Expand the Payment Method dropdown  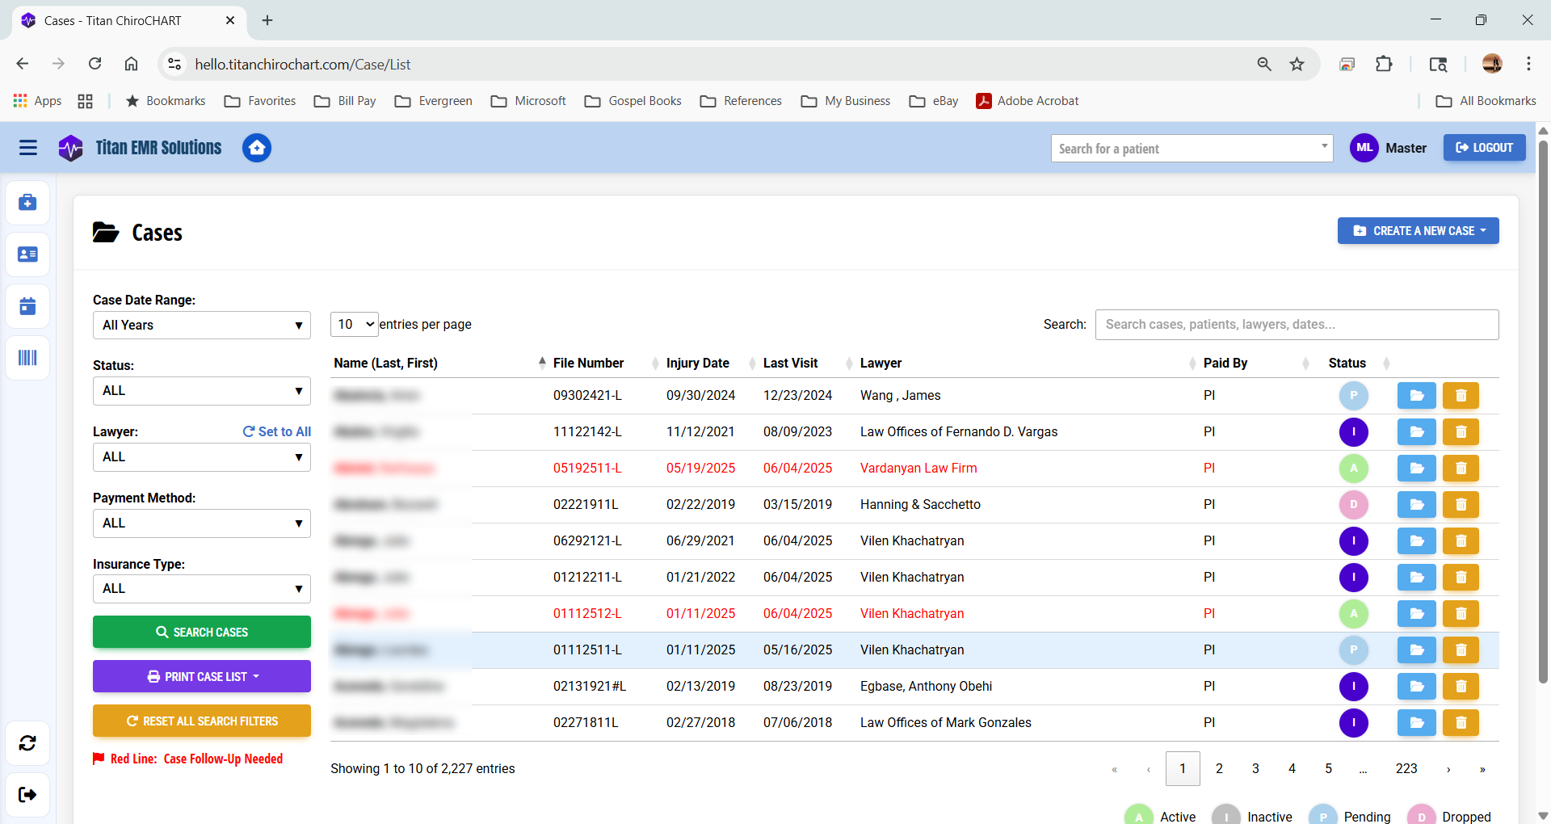[201, 523]
